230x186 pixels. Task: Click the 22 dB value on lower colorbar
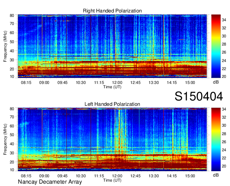click(x=224, y=158)
